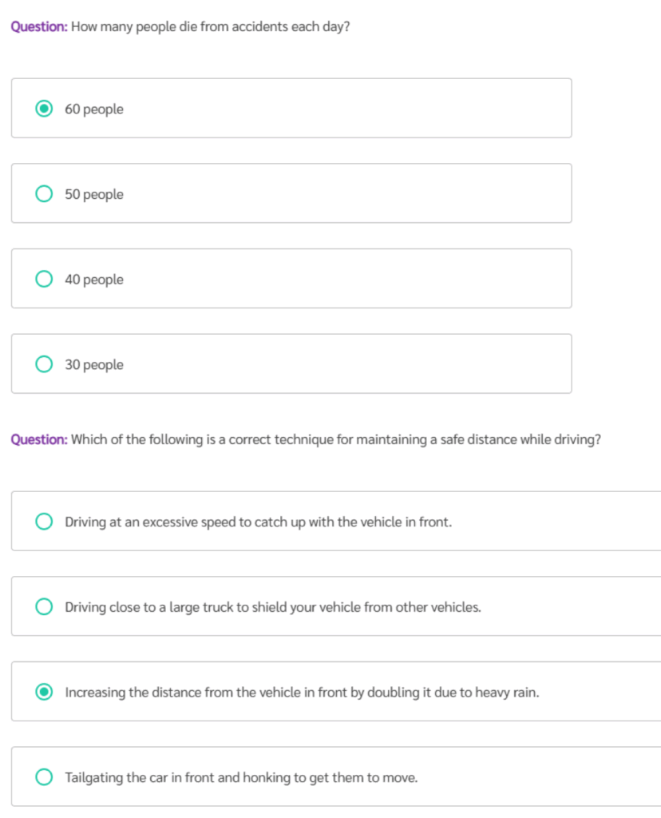Select radio for doubling distance in heavy rain
The height and width of the screenshot is (818, 661).
(45, 692)
